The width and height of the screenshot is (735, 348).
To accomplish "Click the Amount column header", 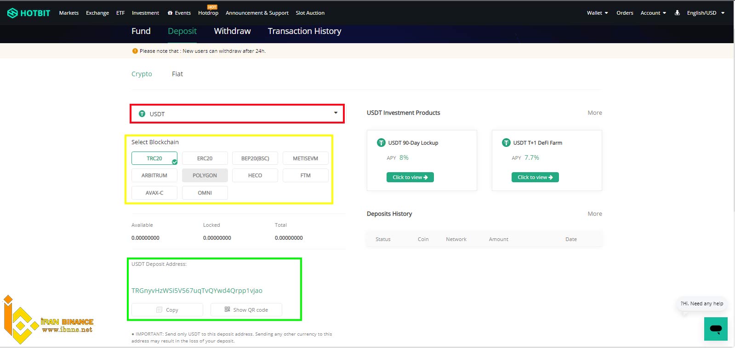I will [x=499, y=239].
